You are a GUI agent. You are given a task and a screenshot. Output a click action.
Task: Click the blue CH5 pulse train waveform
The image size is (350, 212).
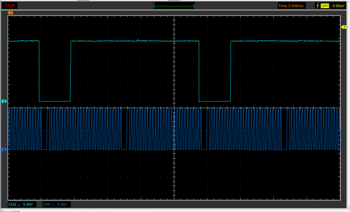click(x=87, y=129)
